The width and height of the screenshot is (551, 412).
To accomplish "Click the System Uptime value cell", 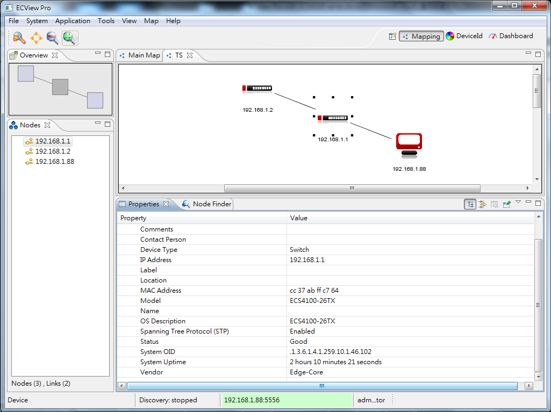I will click(x=411, y=362).
